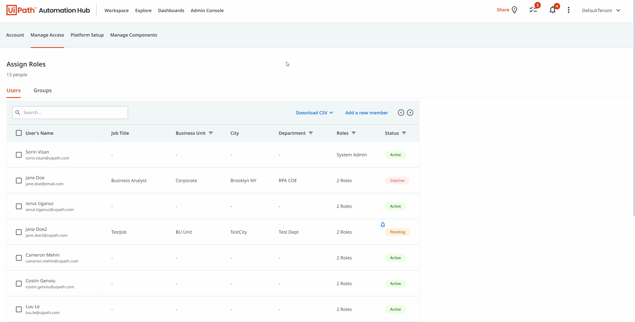Select the checkbox for Jane Doe2

tap(19, 232)
